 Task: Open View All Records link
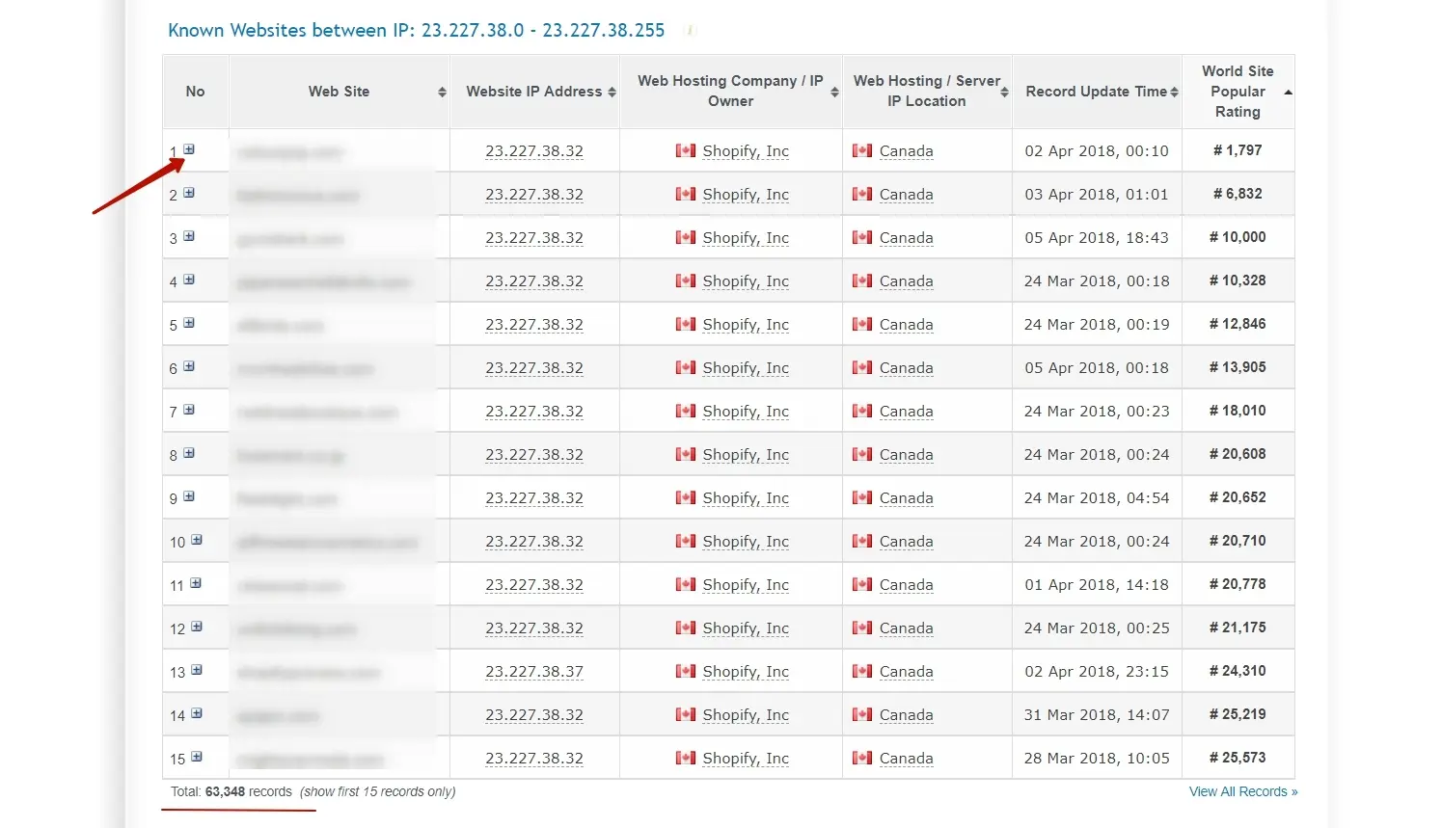click(1242, 791)
